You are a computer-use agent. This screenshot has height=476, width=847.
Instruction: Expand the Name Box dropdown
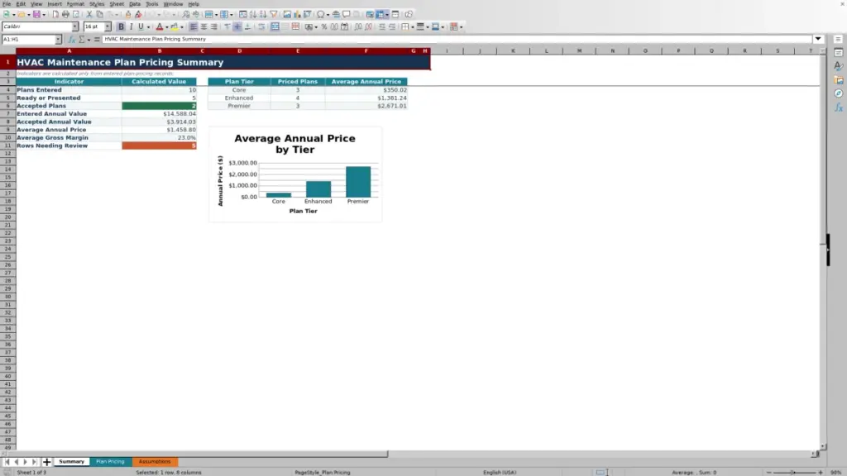coord(58,40)
